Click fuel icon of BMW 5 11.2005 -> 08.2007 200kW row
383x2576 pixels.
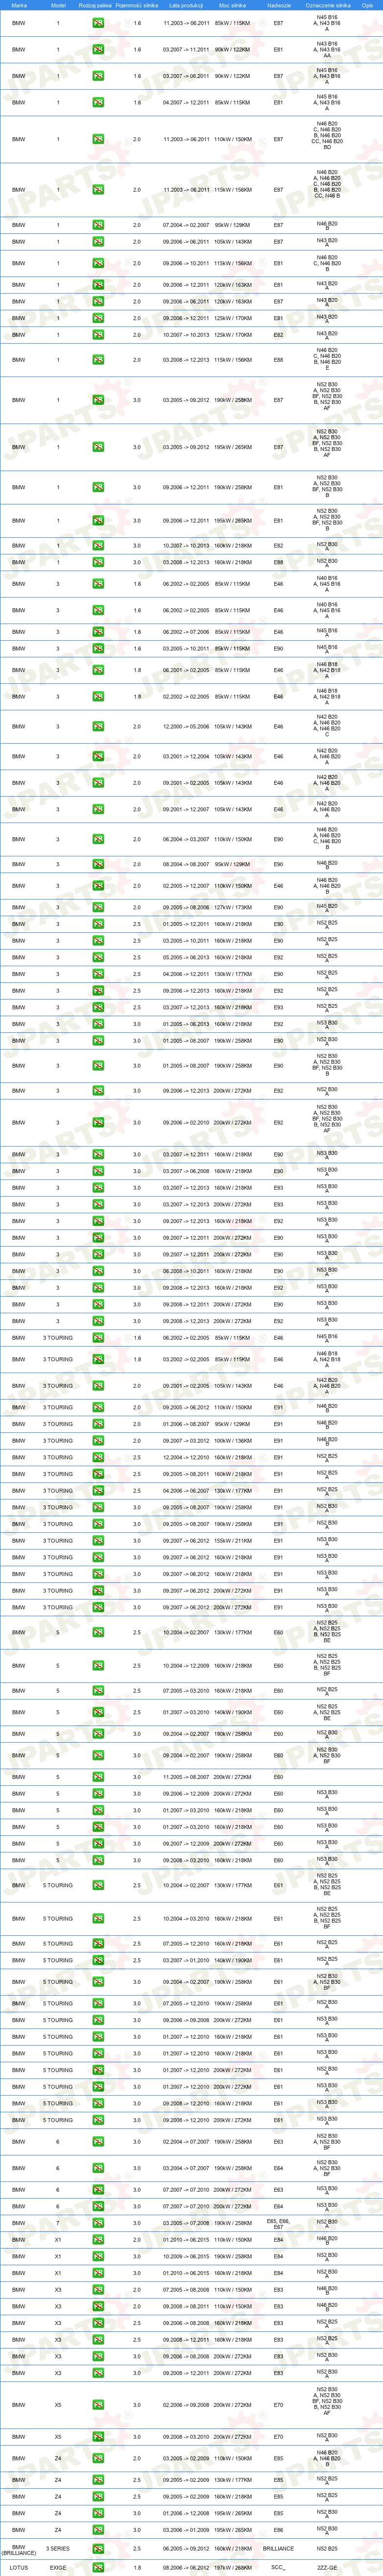[x=98, y=1777]
